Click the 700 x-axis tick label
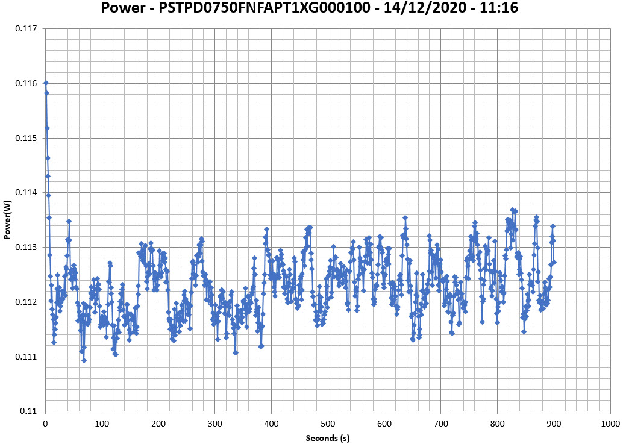 pos(441,424)
